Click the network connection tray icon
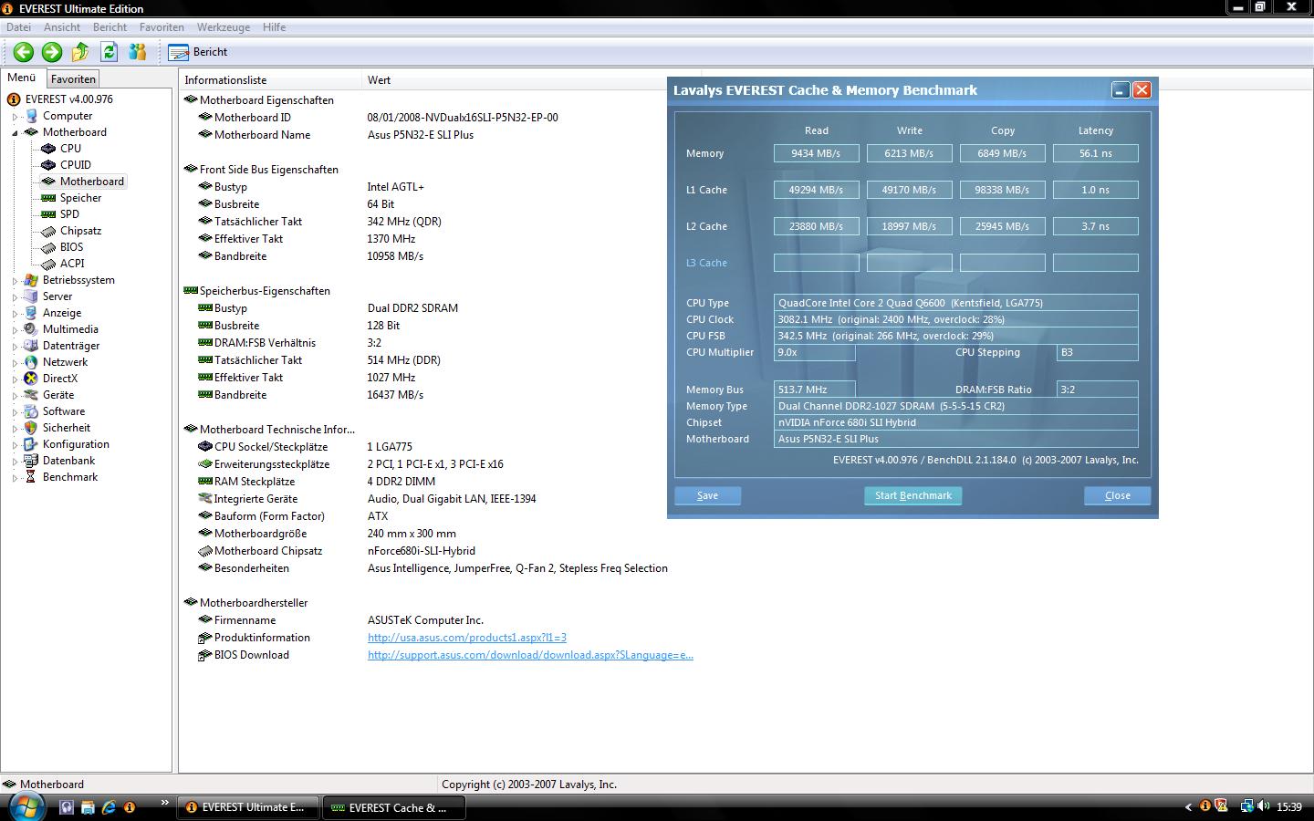This screenshot has width=1314, height=821. click(1246, 806)
